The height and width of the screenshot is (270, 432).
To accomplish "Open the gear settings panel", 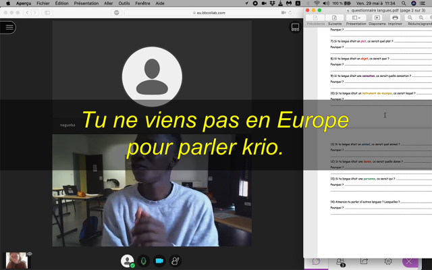I will pyautogui.click(x=388, y=261).
